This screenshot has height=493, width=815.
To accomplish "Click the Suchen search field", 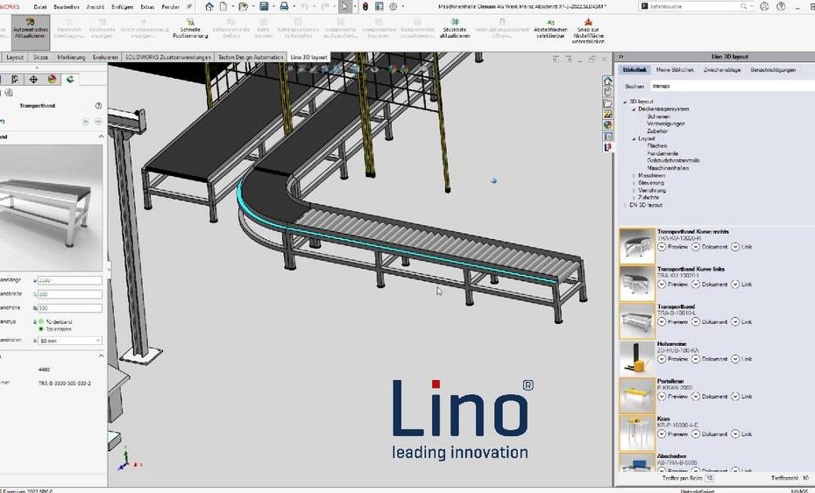I will point(732,86).
